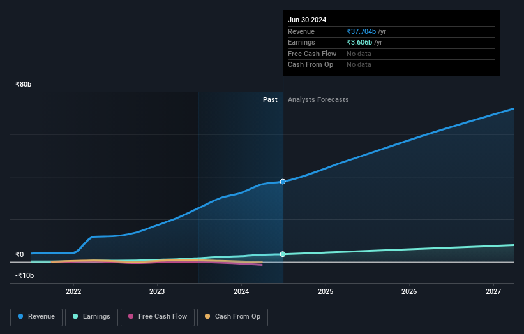Click the Revenue row label in tooltip
Viewport: 524px width, 334px height.
(301, 31)
